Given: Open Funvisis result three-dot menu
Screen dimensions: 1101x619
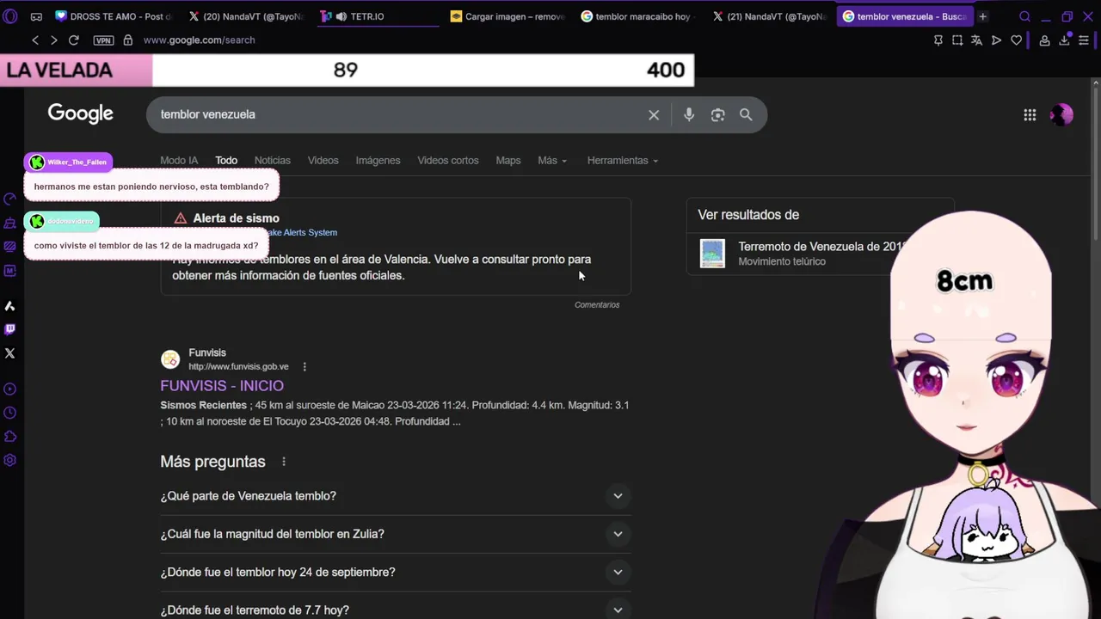Looking at the screenshot, I should coord(304,367).
